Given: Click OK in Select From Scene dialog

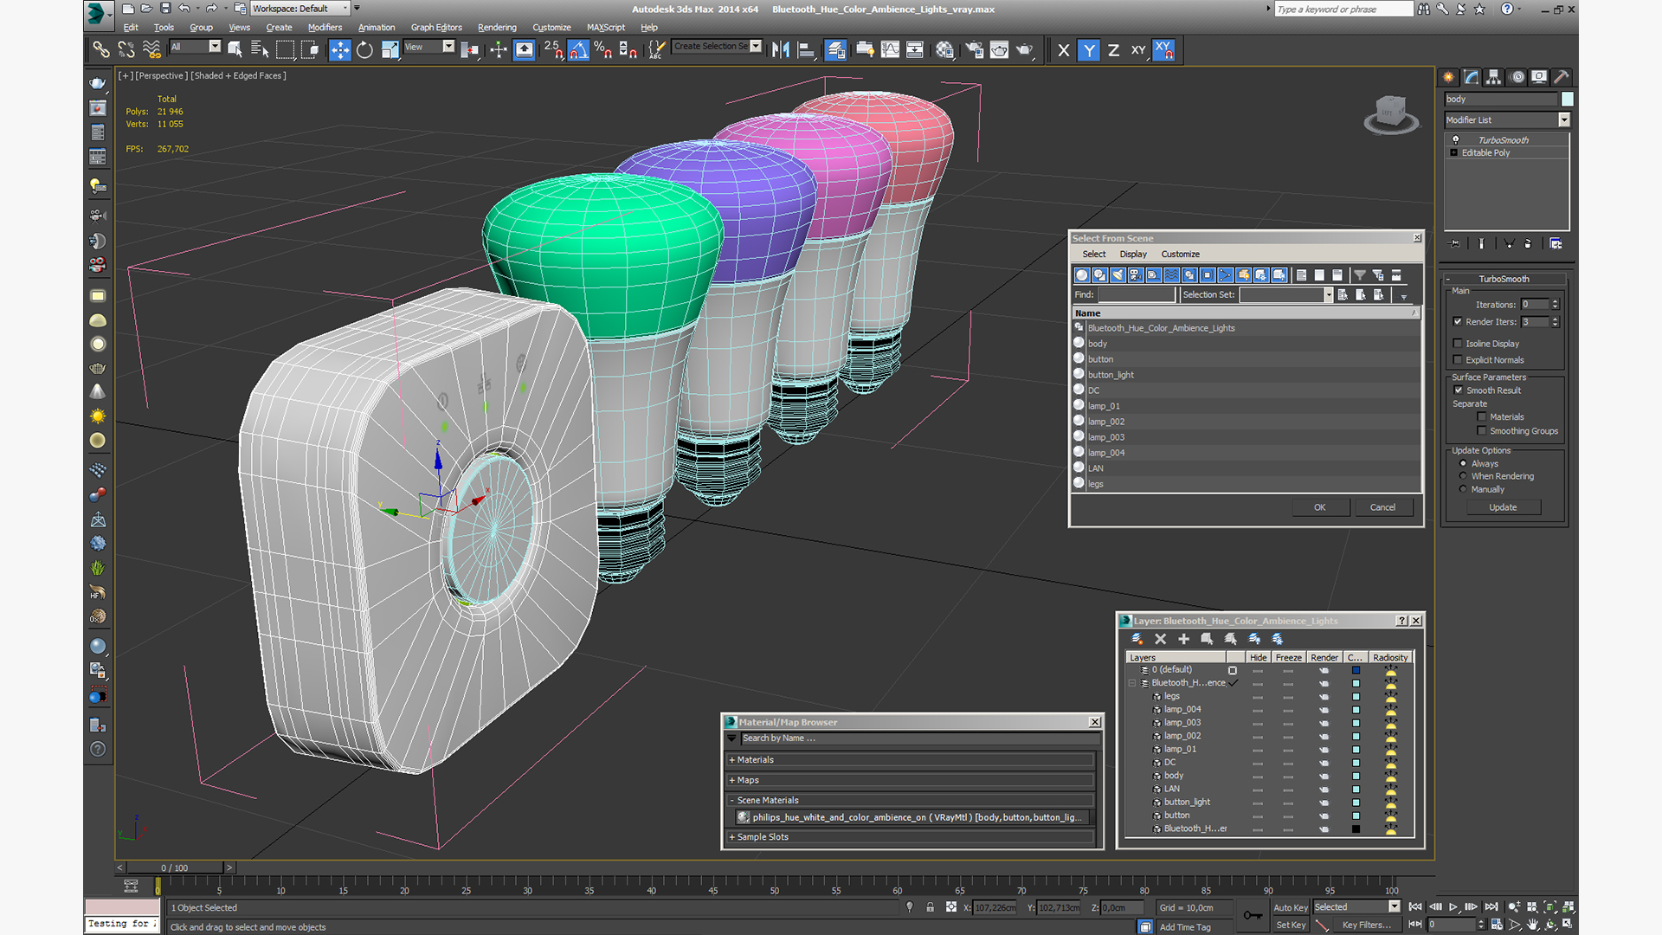Looking at the screenshot, I should [x=1320, y=507].
